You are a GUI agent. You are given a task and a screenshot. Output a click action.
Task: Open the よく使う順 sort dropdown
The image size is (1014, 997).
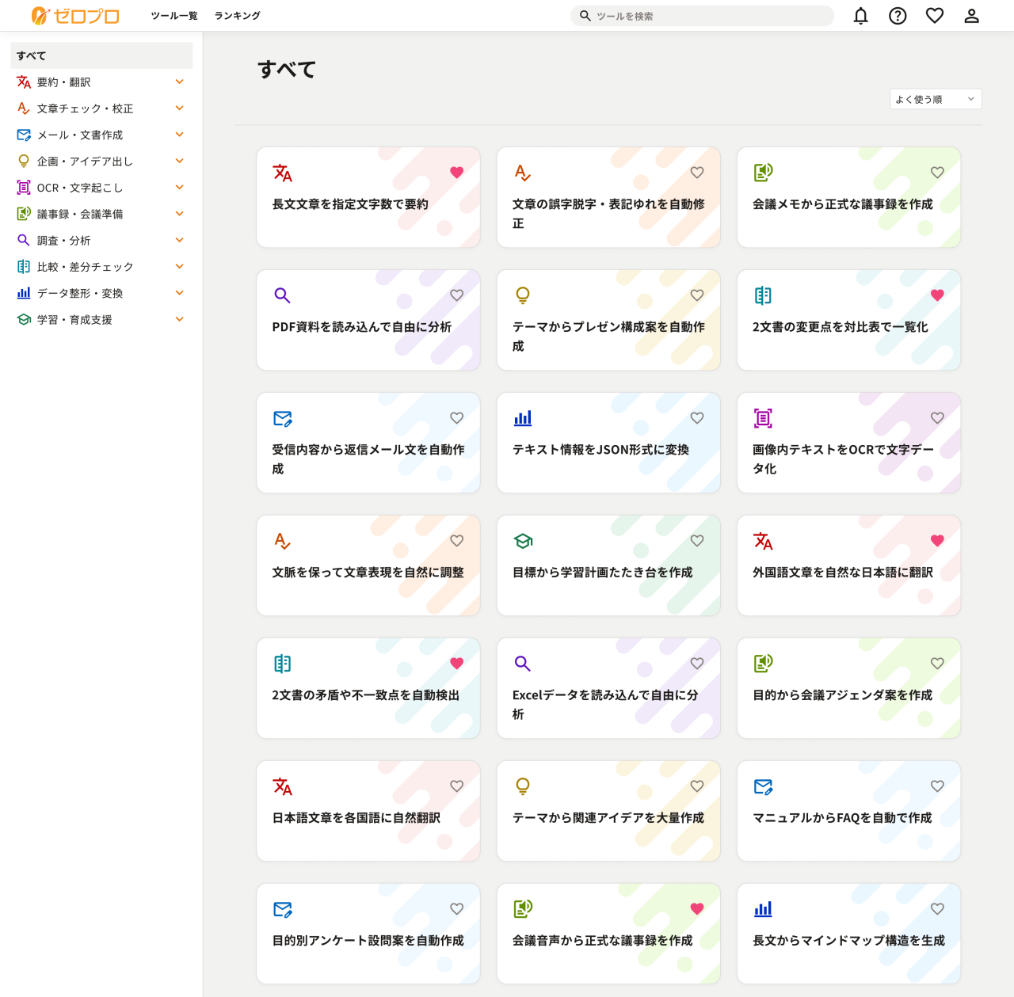[x=936, y=98]
